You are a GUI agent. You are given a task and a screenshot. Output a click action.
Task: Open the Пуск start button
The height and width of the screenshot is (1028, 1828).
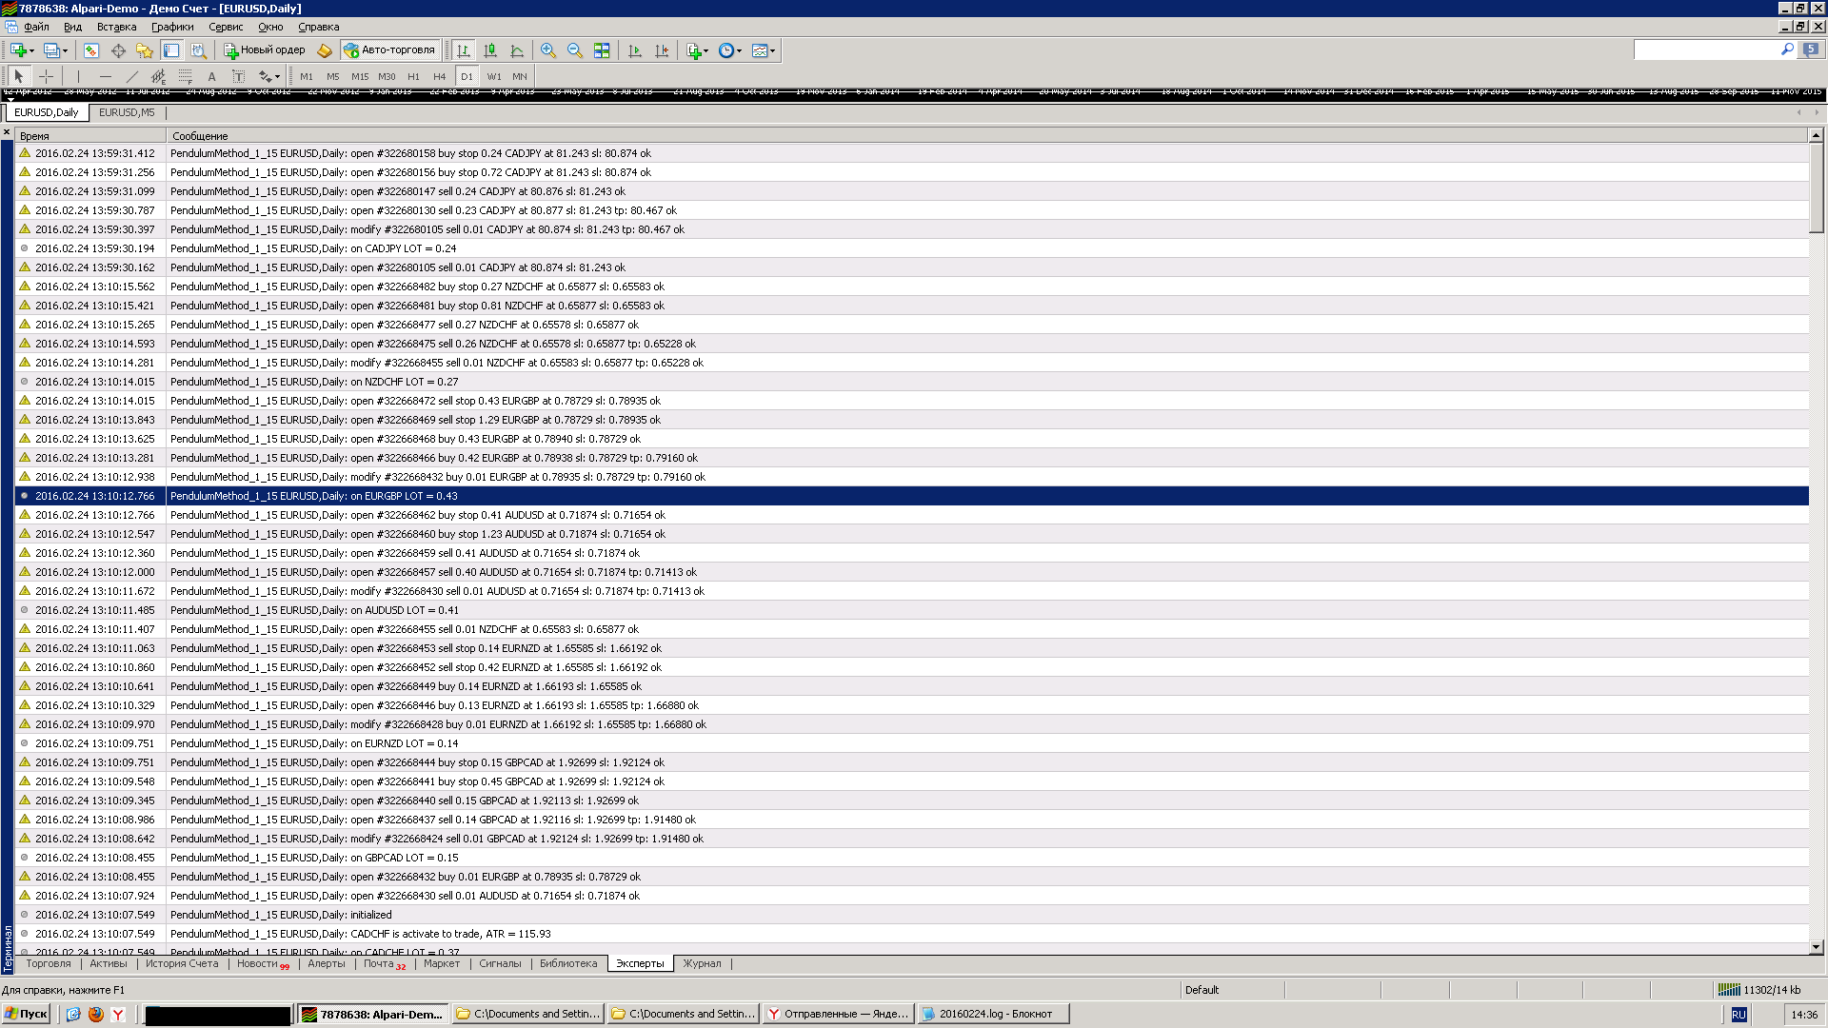[26, 1014]
